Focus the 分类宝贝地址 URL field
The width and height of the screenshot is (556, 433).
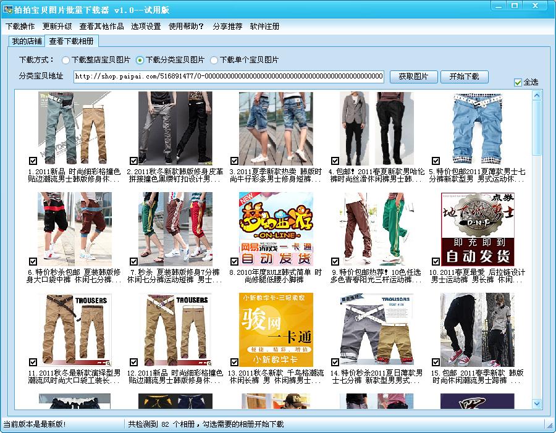229,76
